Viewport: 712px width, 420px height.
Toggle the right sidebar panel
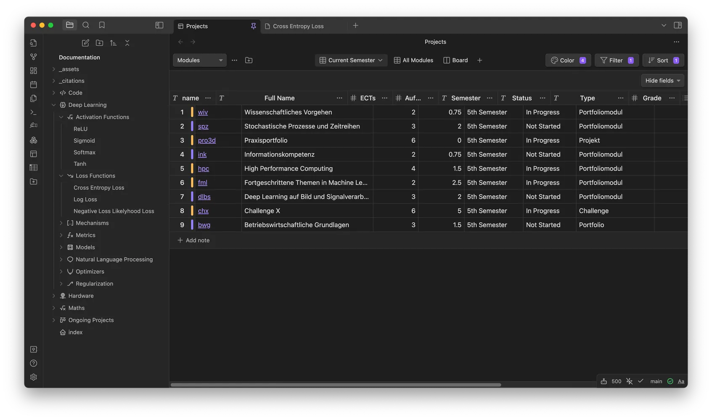(x=678, y=25)
